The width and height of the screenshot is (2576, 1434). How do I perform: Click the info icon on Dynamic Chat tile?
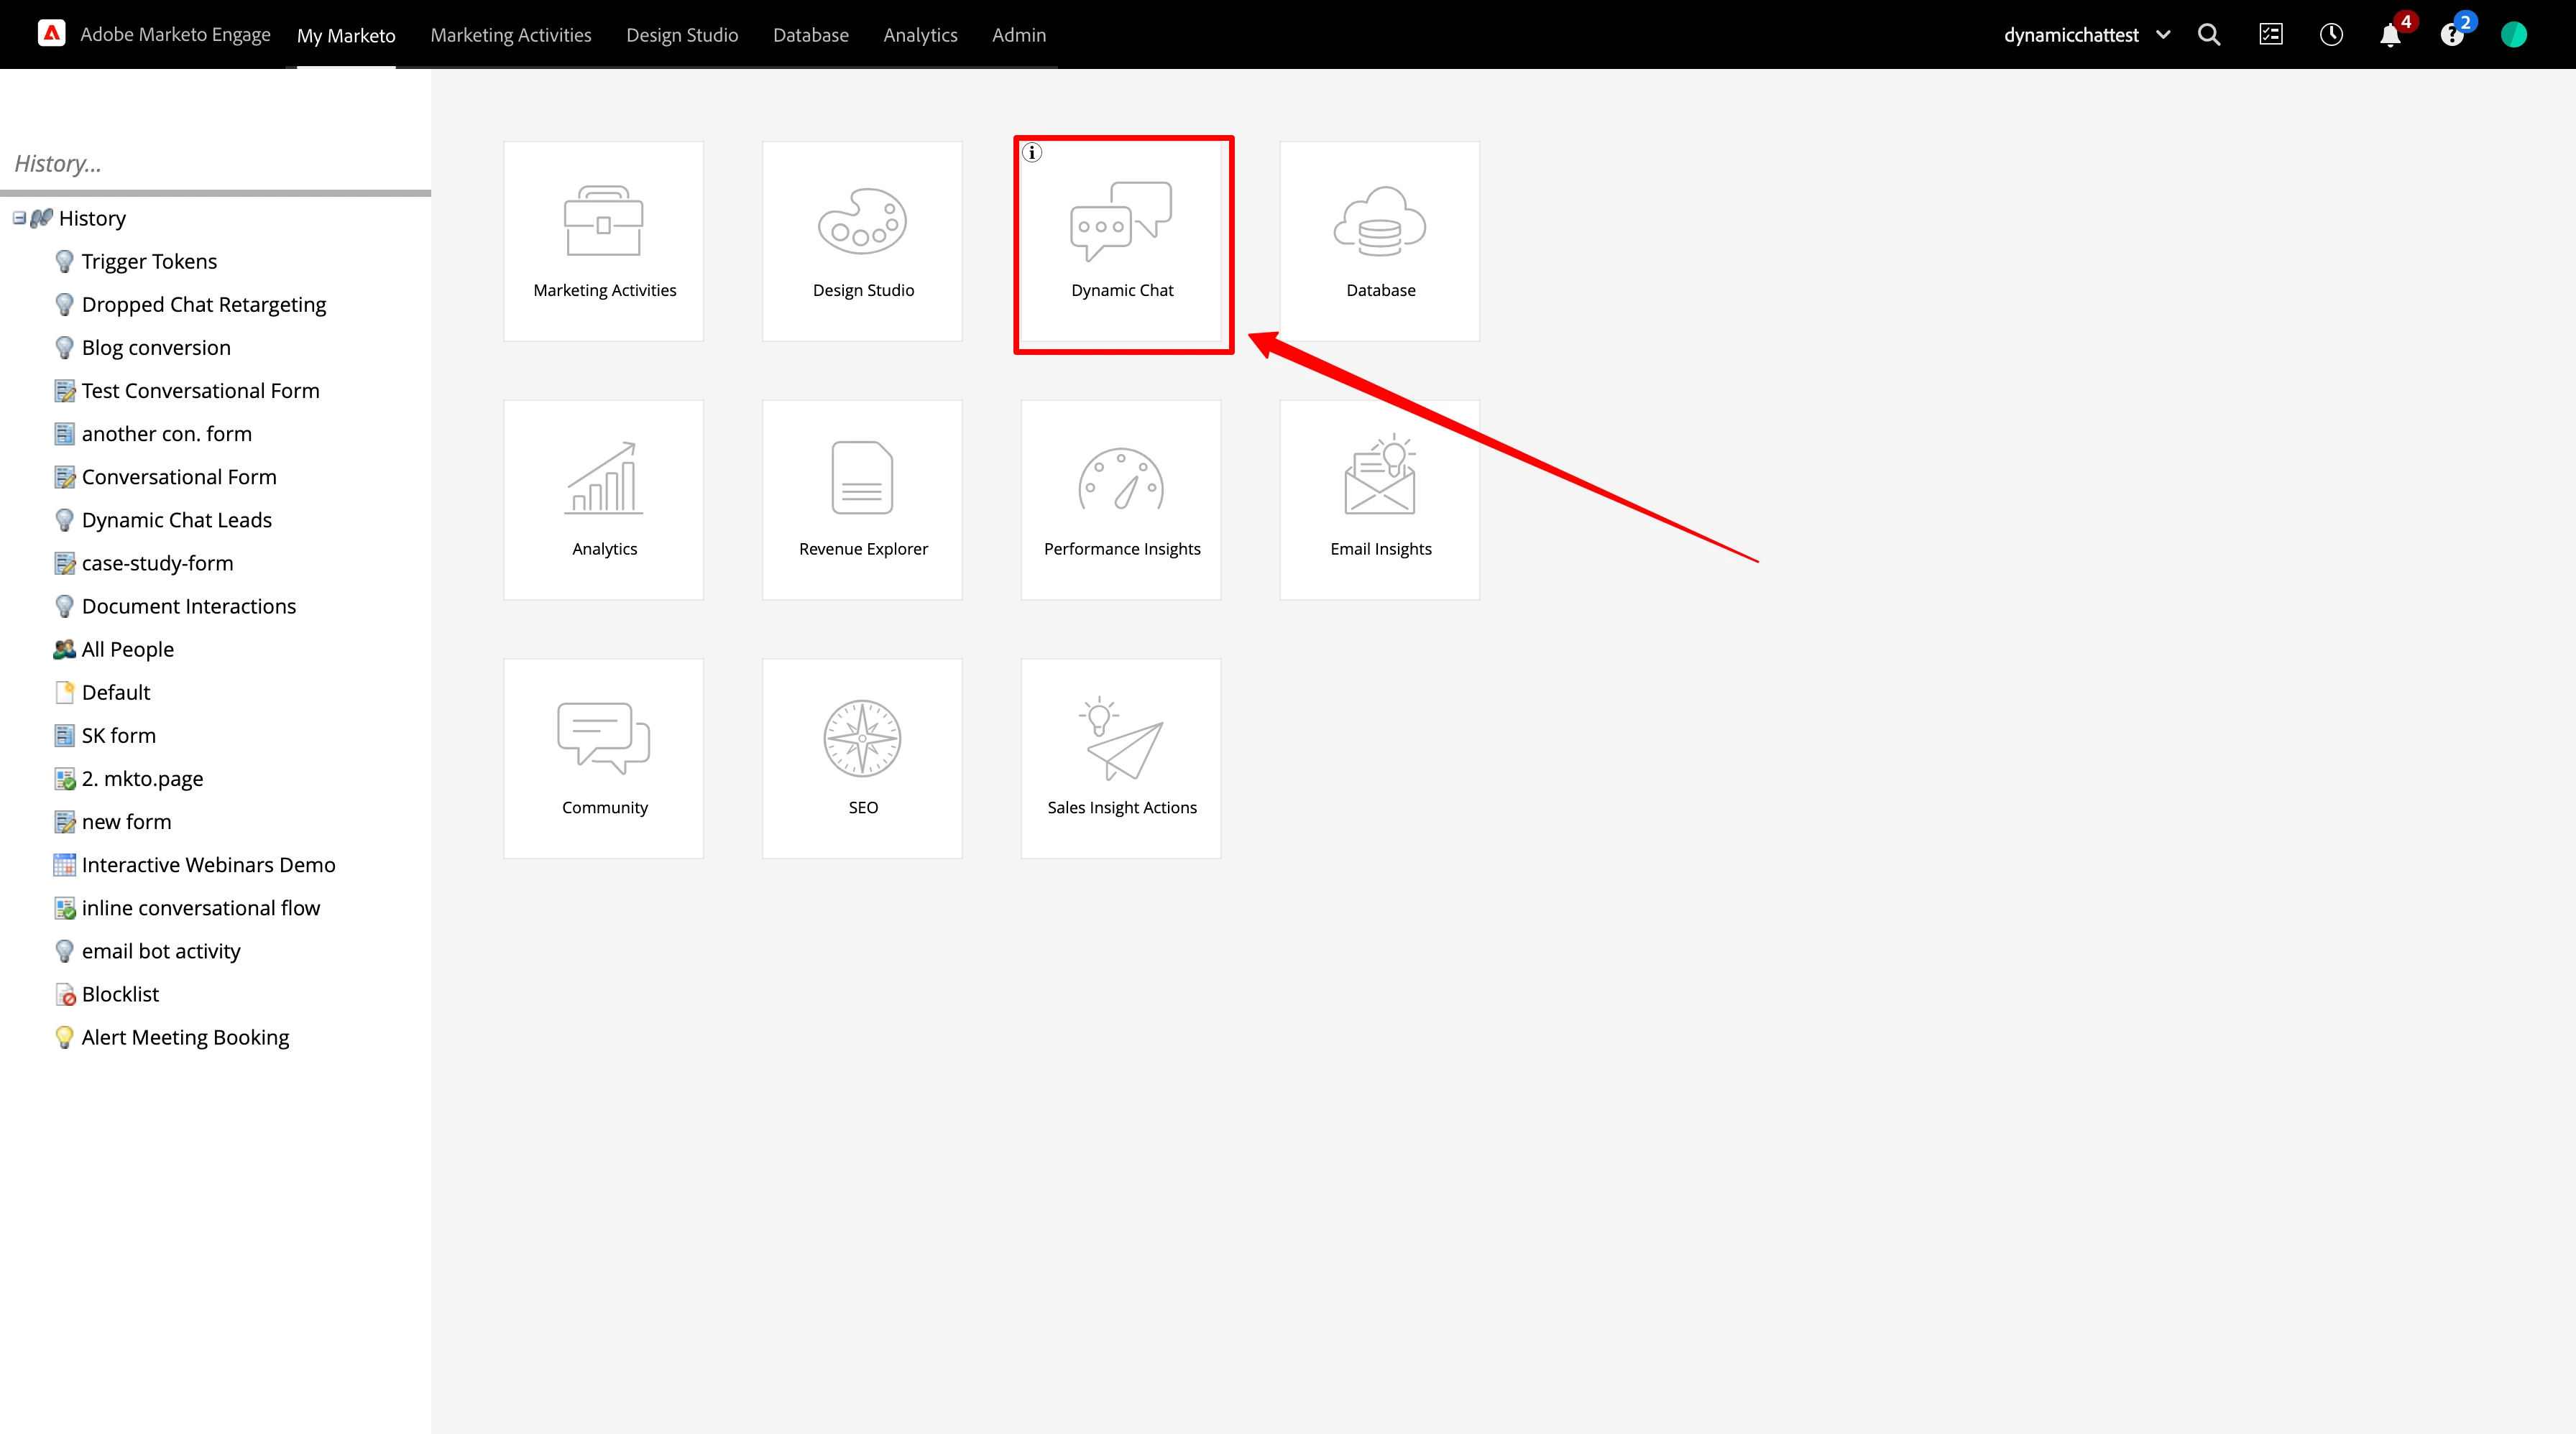click(1032, 153)
